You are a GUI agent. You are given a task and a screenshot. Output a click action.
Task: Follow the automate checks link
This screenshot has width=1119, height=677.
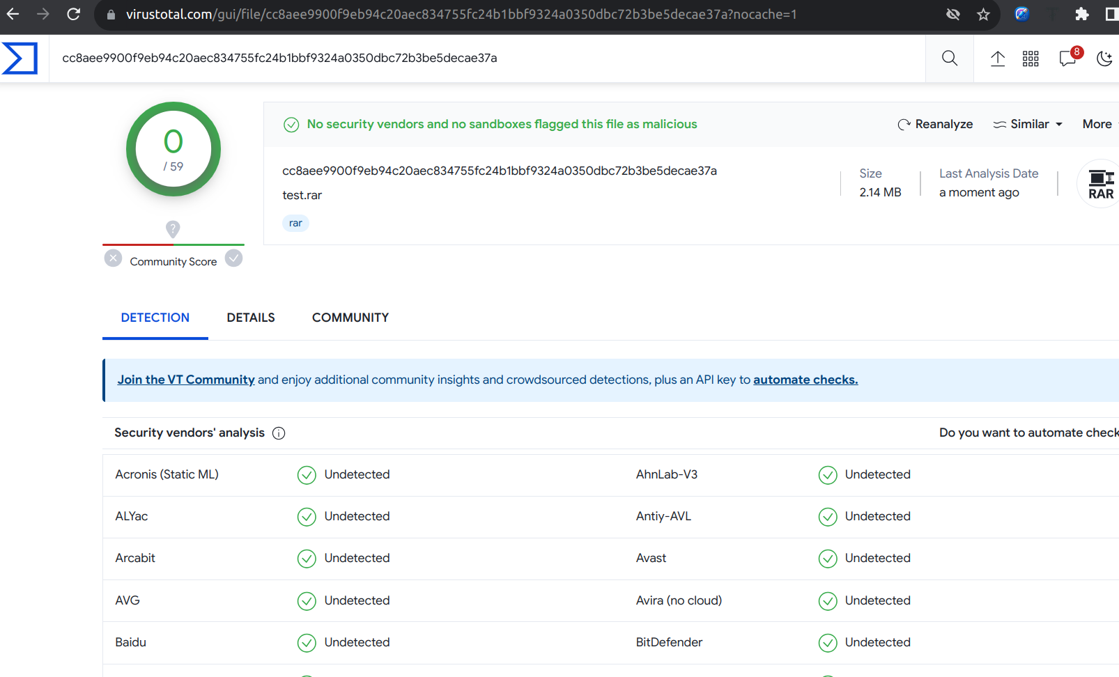(805, 380)
